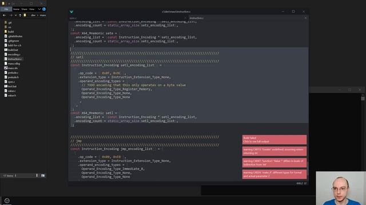Image resolution: width=366 pixels, height=205 pixels.
Task: Open full output from 'Build failed' notification
Action: pos(274,140)
